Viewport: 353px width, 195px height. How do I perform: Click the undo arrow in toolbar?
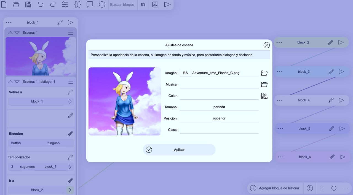pos(41,4)
